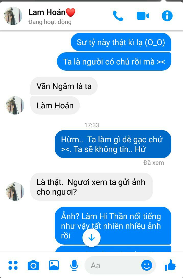
Task: Open Lam Hoán's header profile picture
Action: click(13, 16)
